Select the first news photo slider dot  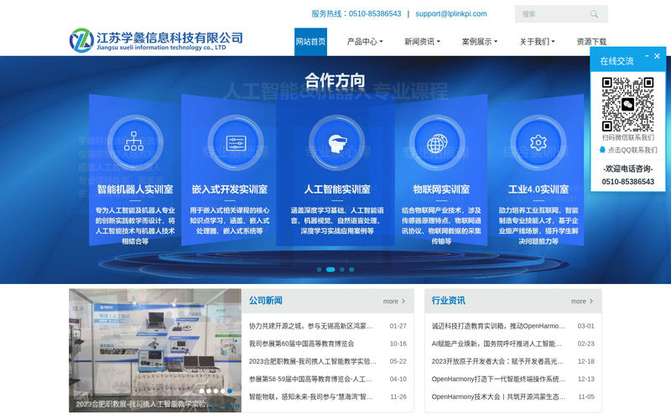click(202, 391)
